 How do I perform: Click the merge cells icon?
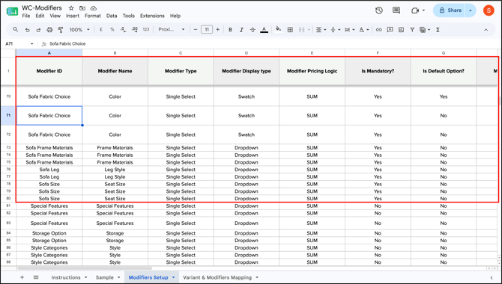tap(302, 29)
